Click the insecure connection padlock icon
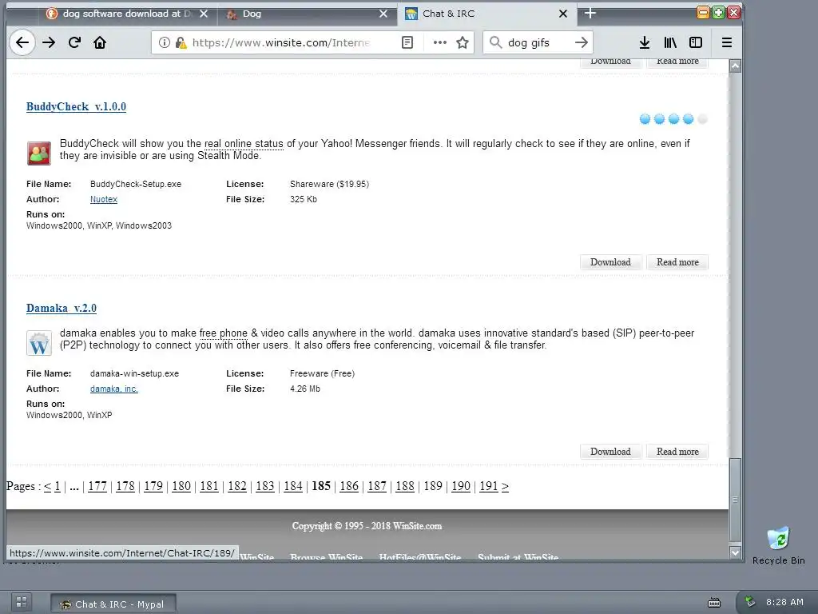 (181, 42)
